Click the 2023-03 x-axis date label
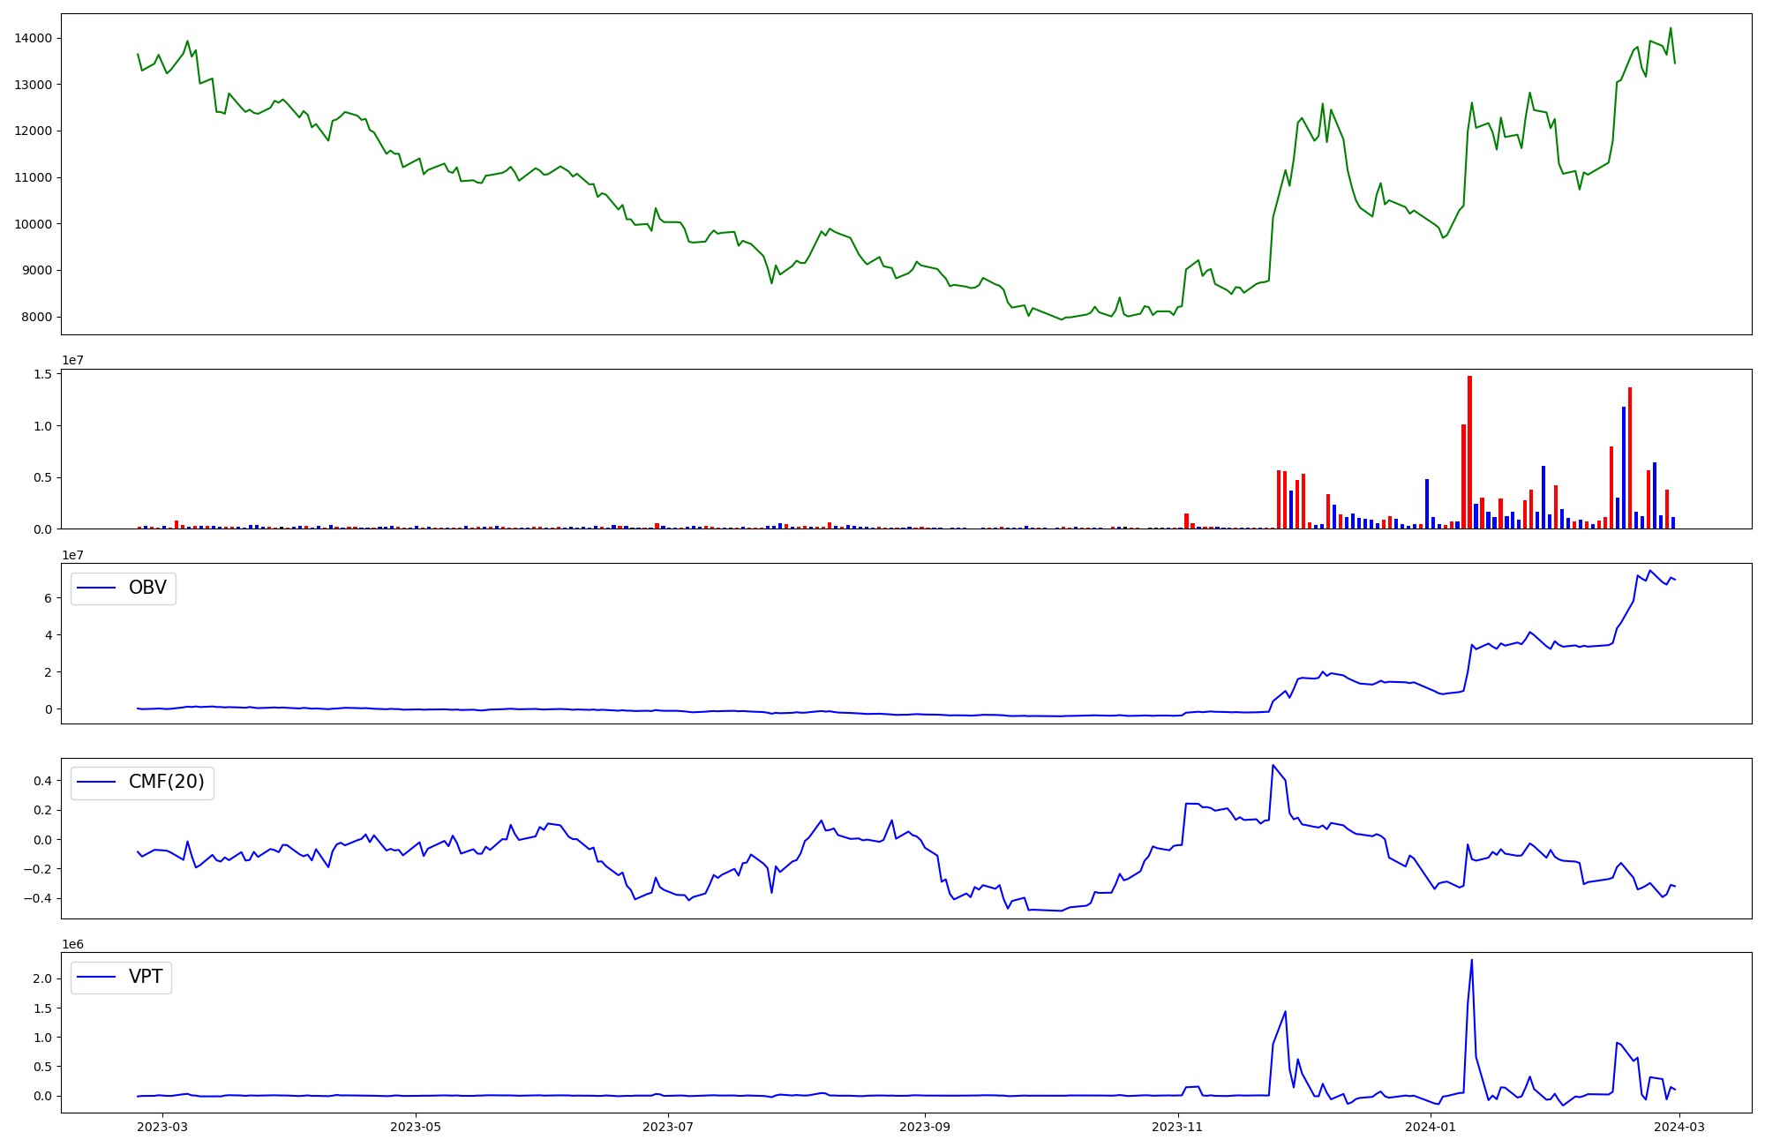The width and height of the screenshot is (1765, 1147). point(162,1127)
